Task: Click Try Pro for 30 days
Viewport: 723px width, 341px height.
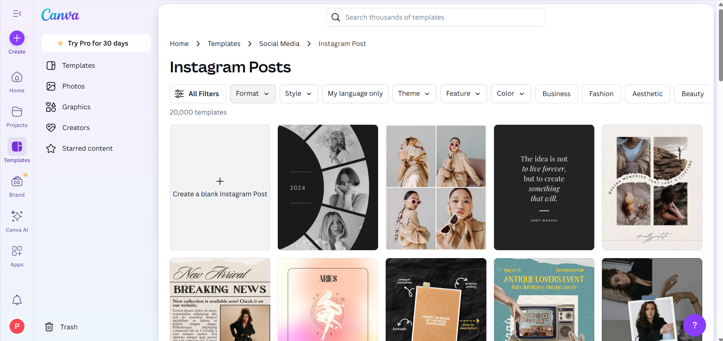Action: 96,43
